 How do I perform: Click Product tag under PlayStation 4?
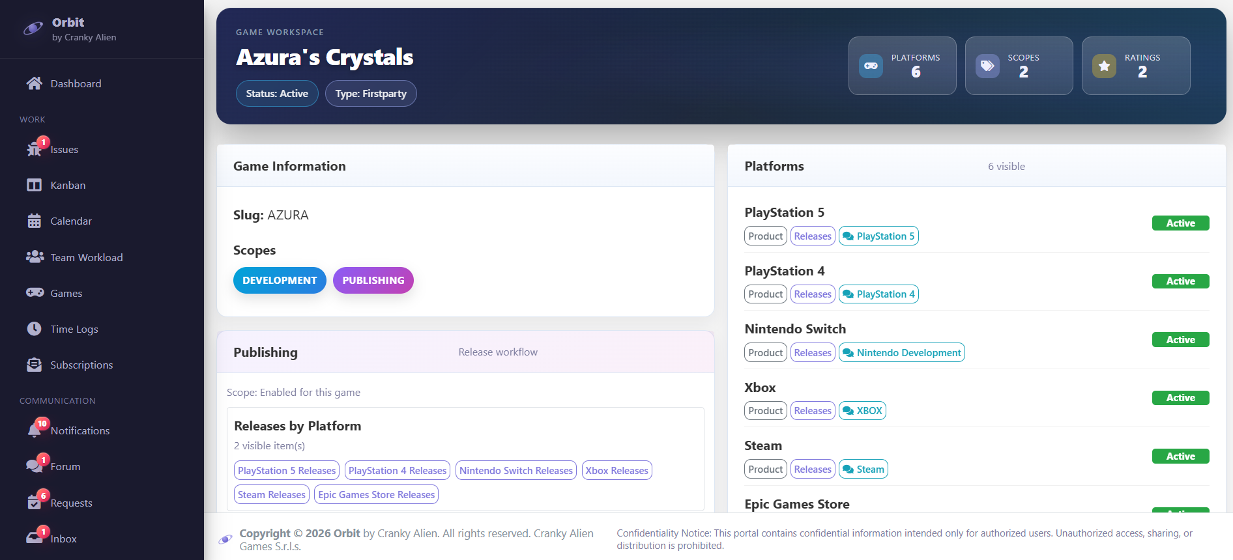(x=766, y=294)
